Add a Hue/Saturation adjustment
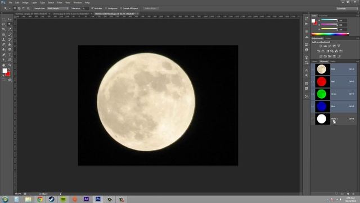This screenshot has width=360, height=203. click(318, 51)
